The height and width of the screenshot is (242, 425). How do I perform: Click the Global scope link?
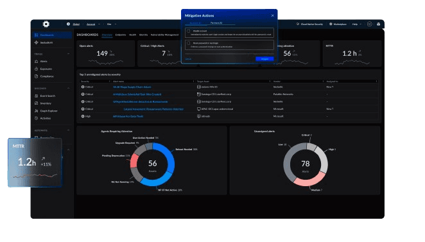coord(76,24)
